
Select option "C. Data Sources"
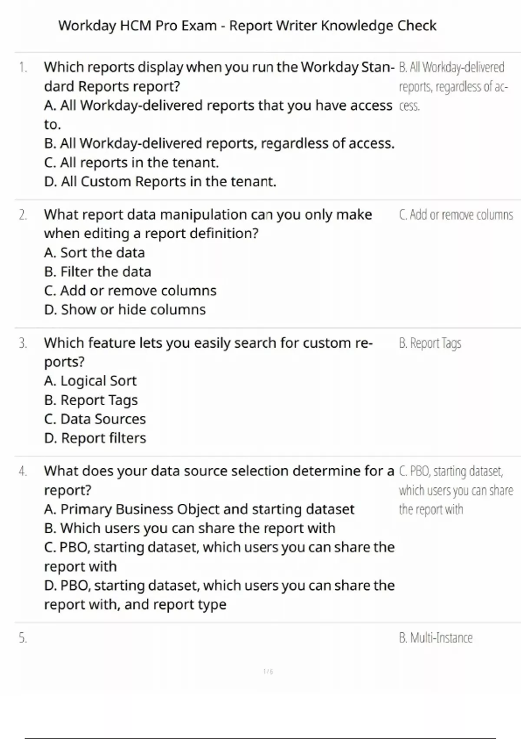coord(95,419)
